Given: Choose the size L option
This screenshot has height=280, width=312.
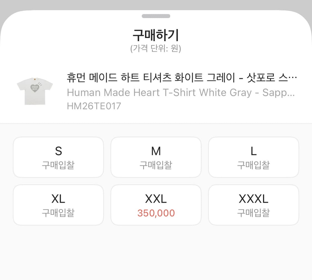Looking at the screenshot, I should (x=254, y=157).
